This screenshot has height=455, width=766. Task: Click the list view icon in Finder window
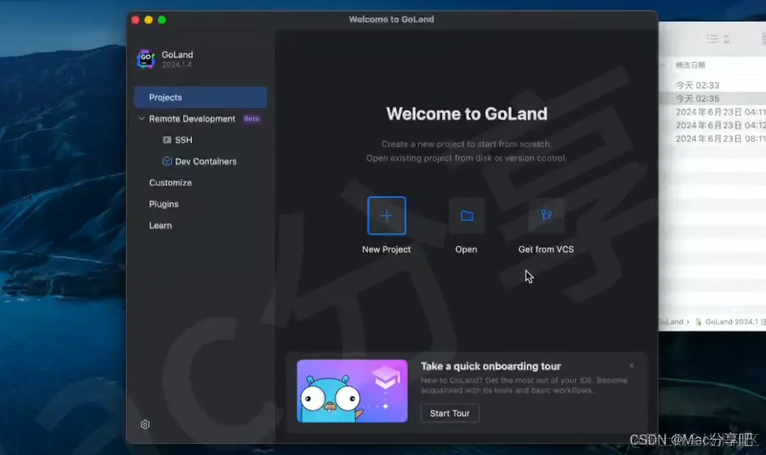712,39
